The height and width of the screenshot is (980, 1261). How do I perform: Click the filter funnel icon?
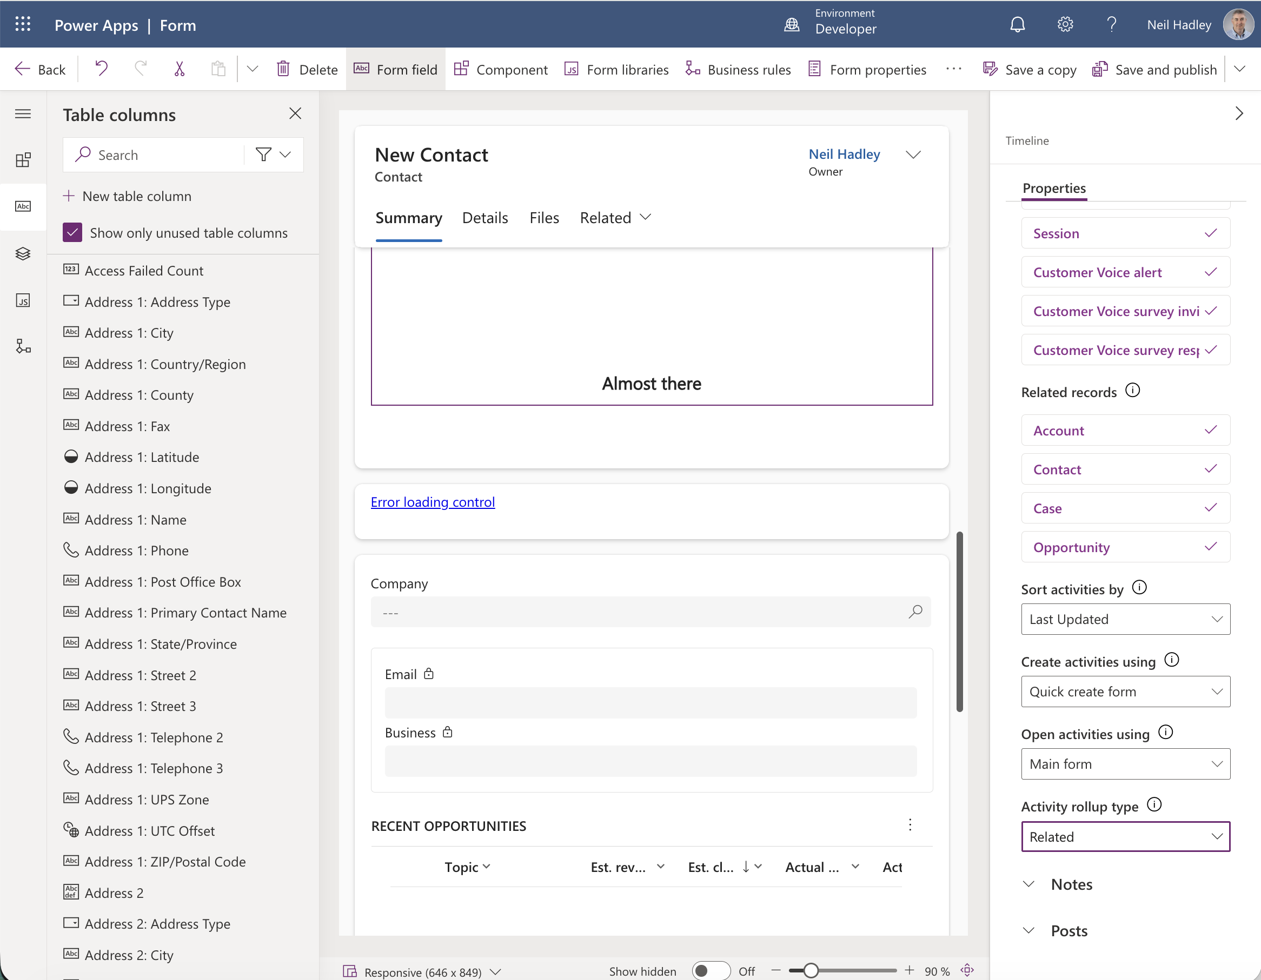tap(263, 155)
